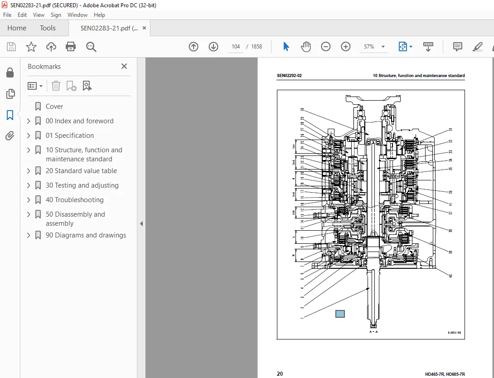Expand 10 Structure, function bookmark
This screenshot has width=494, height=378.
pos(29,150)
